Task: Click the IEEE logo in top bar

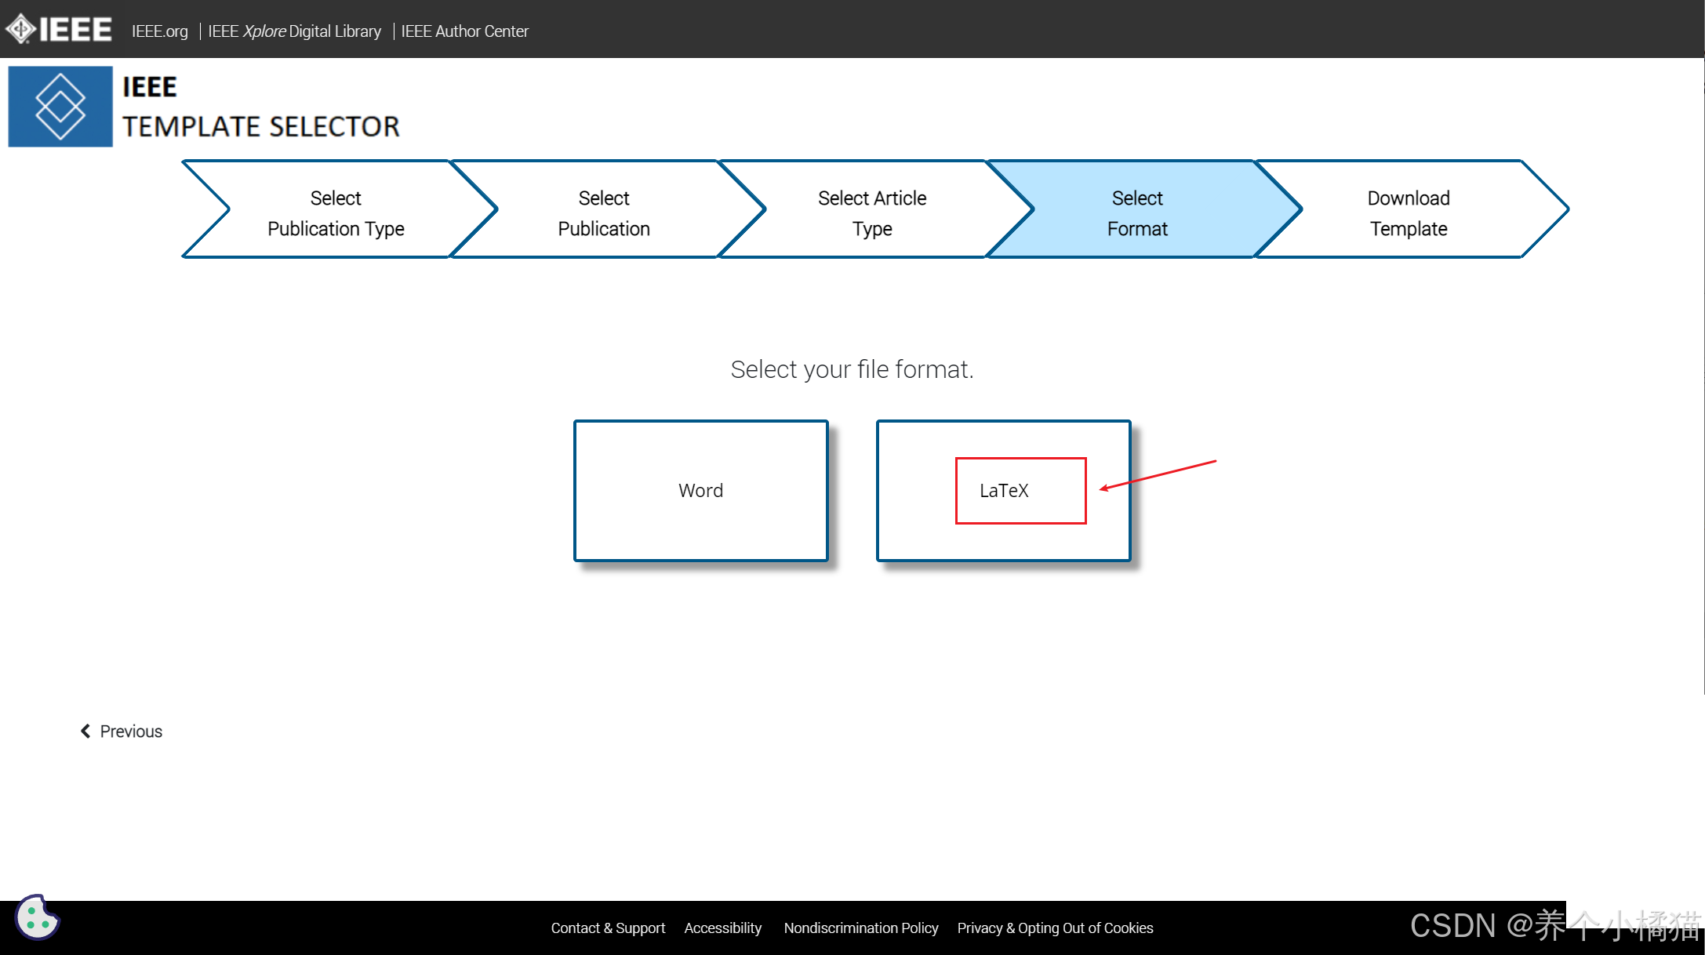Action: 59,30
